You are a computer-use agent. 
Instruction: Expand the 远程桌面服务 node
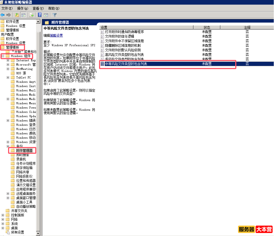pos(8,194)
